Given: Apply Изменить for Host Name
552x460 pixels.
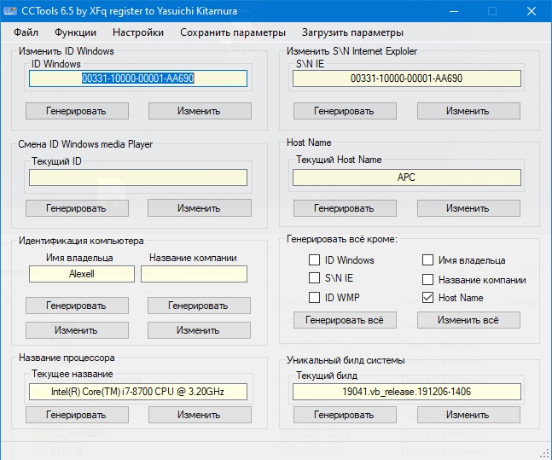Looking at the screenshot, I should click(468, 208).
